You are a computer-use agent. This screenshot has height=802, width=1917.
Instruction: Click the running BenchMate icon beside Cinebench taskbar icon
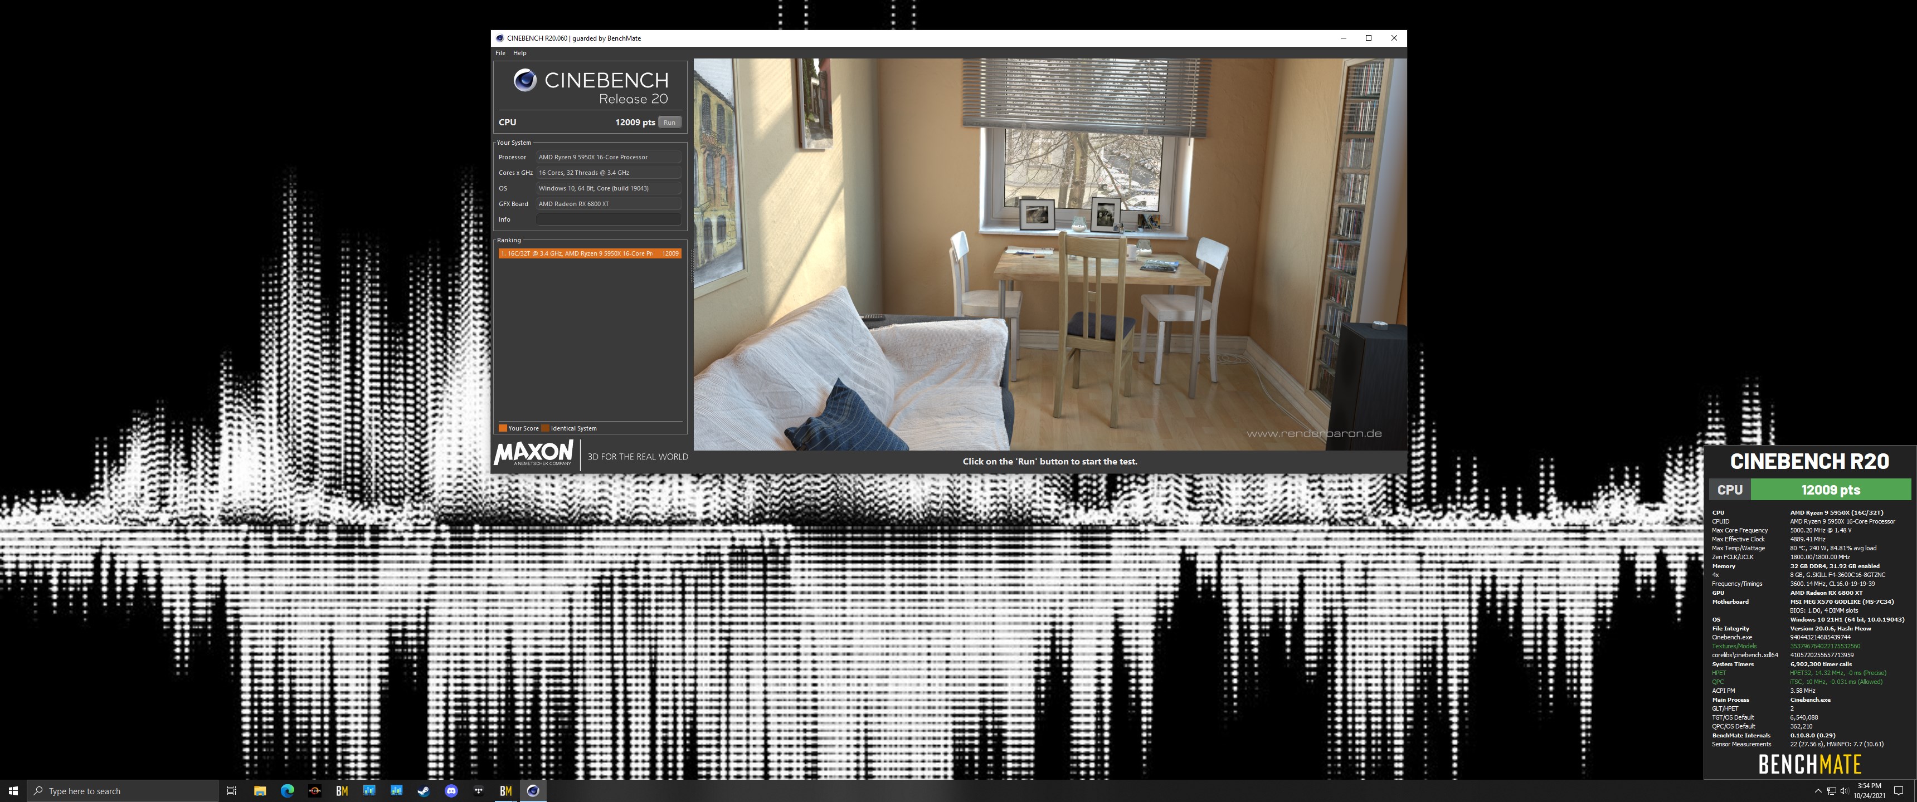tap(506, 791)
